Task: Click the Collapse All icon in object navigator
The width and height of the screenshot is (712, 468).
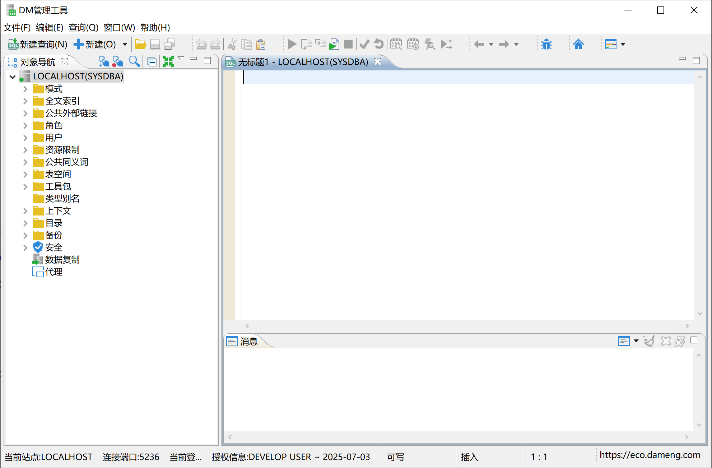Action: [x=152, y=62]
